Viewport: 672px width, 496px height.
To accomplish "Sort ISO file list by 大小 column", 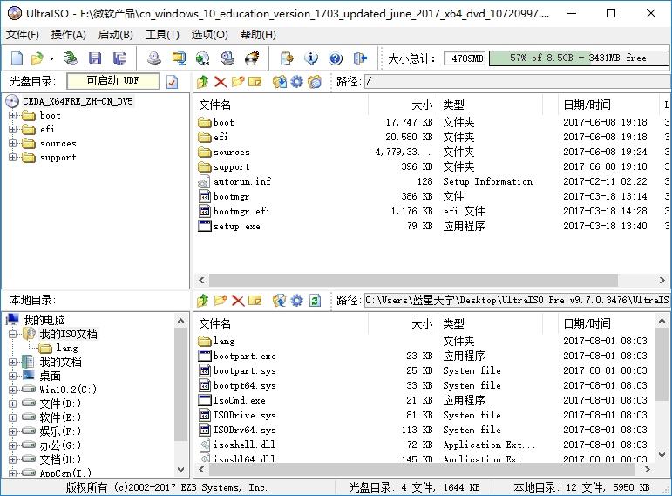I will (x=403, y=105).
